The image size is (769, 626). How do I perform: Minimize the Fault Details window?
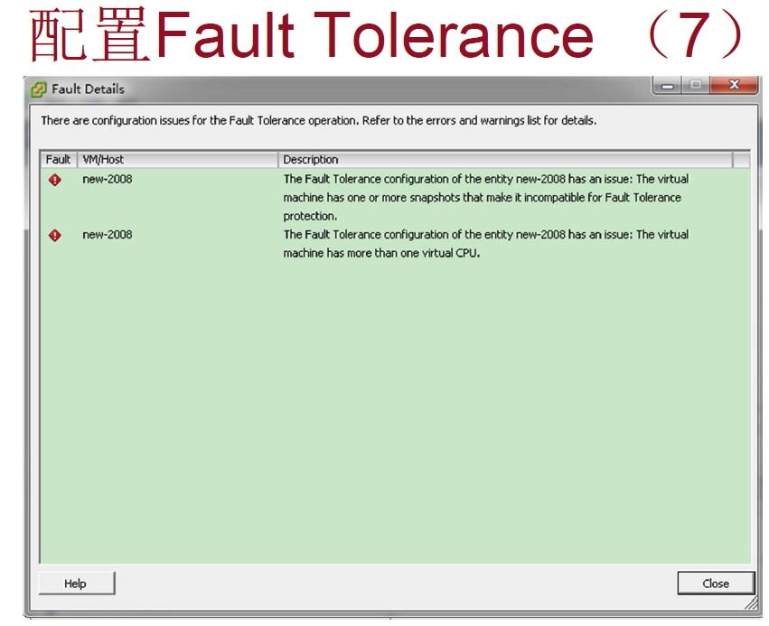point(667,85)
